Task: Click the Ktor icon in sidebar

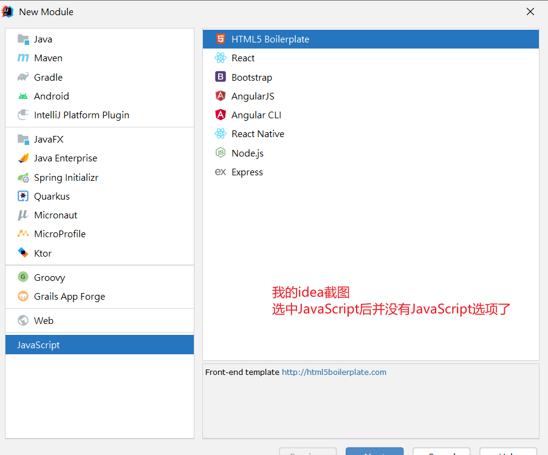Action: pyautogui.click(x=23, y=253)
